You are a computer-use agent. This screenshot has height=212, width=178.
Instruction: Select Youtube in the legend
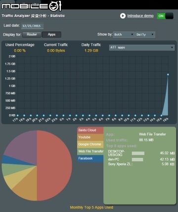click(90, 137)
